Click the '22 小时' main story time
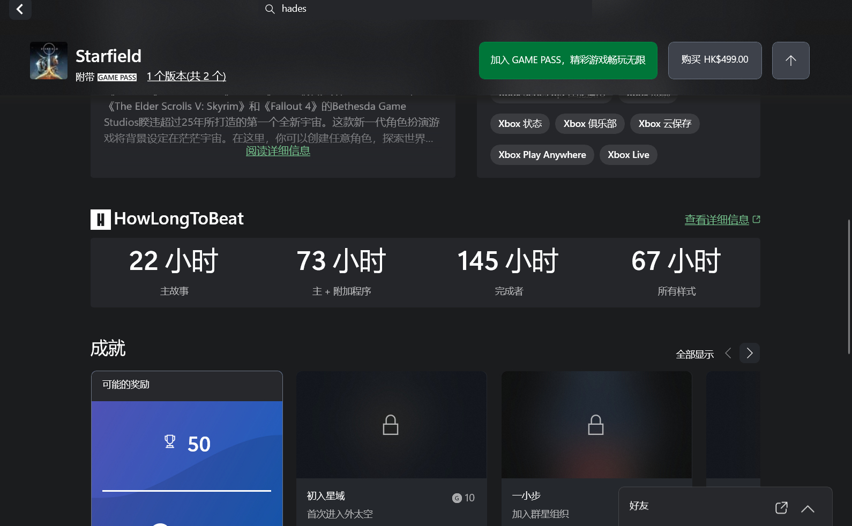The width and height of the screenshot is (852, 526). 174,261
